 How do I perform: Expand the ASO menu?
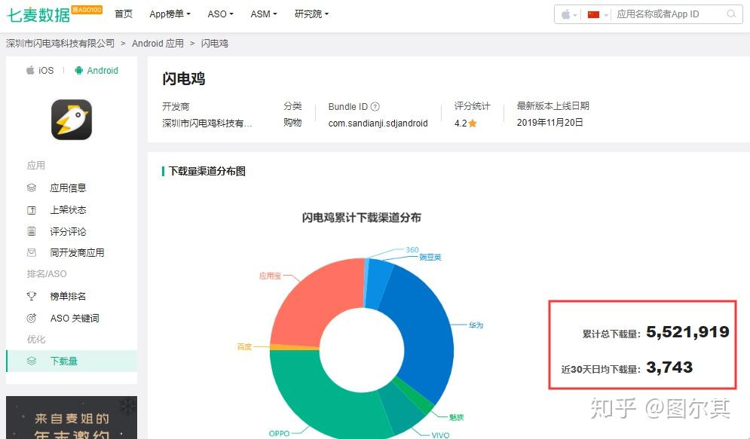click(221, 14)
